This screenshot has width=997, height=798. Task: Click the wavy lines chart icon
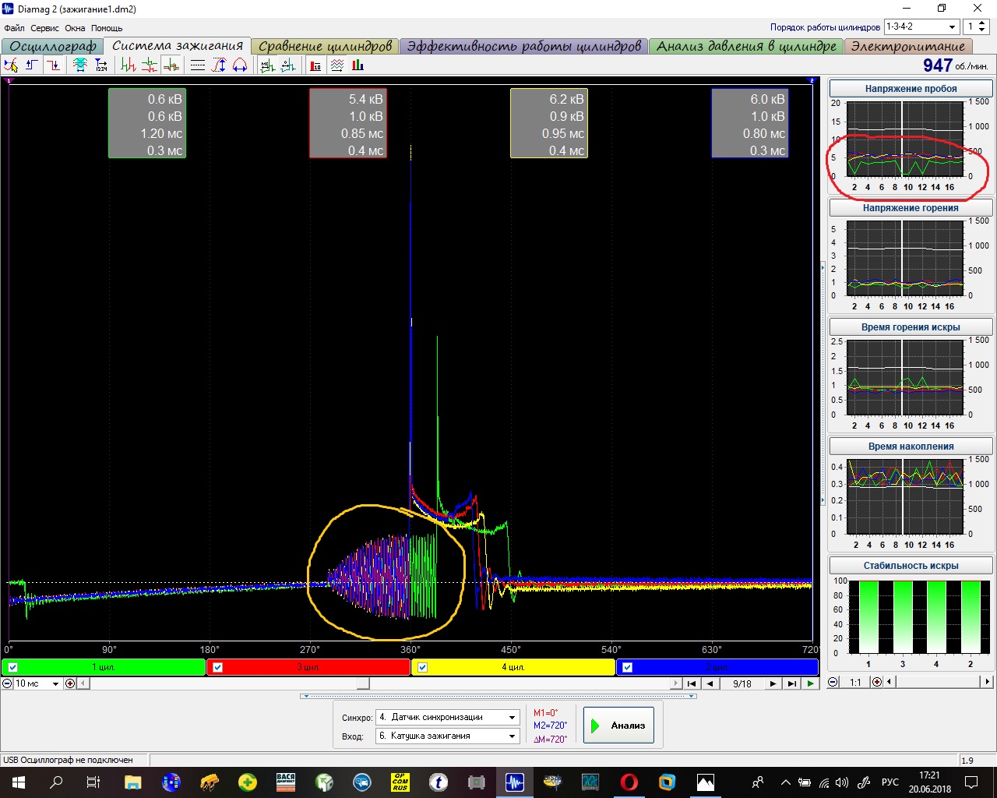(x=336, y=65)
